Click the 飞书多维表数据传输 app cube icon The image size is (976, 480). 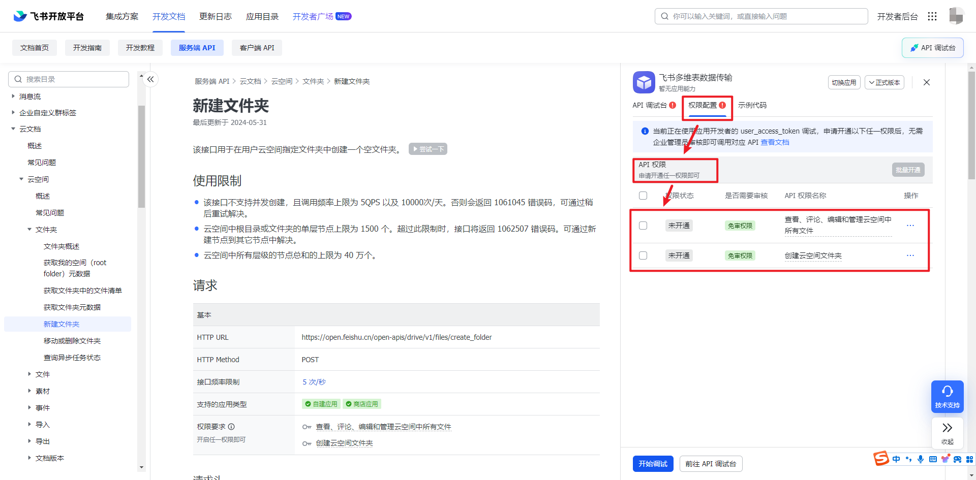(644, 82)
